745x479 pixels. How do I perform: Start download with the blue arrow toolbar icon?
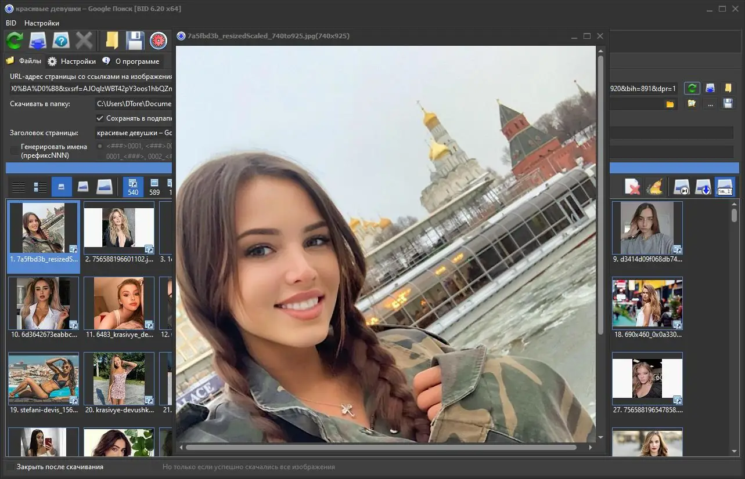point(38,41)
